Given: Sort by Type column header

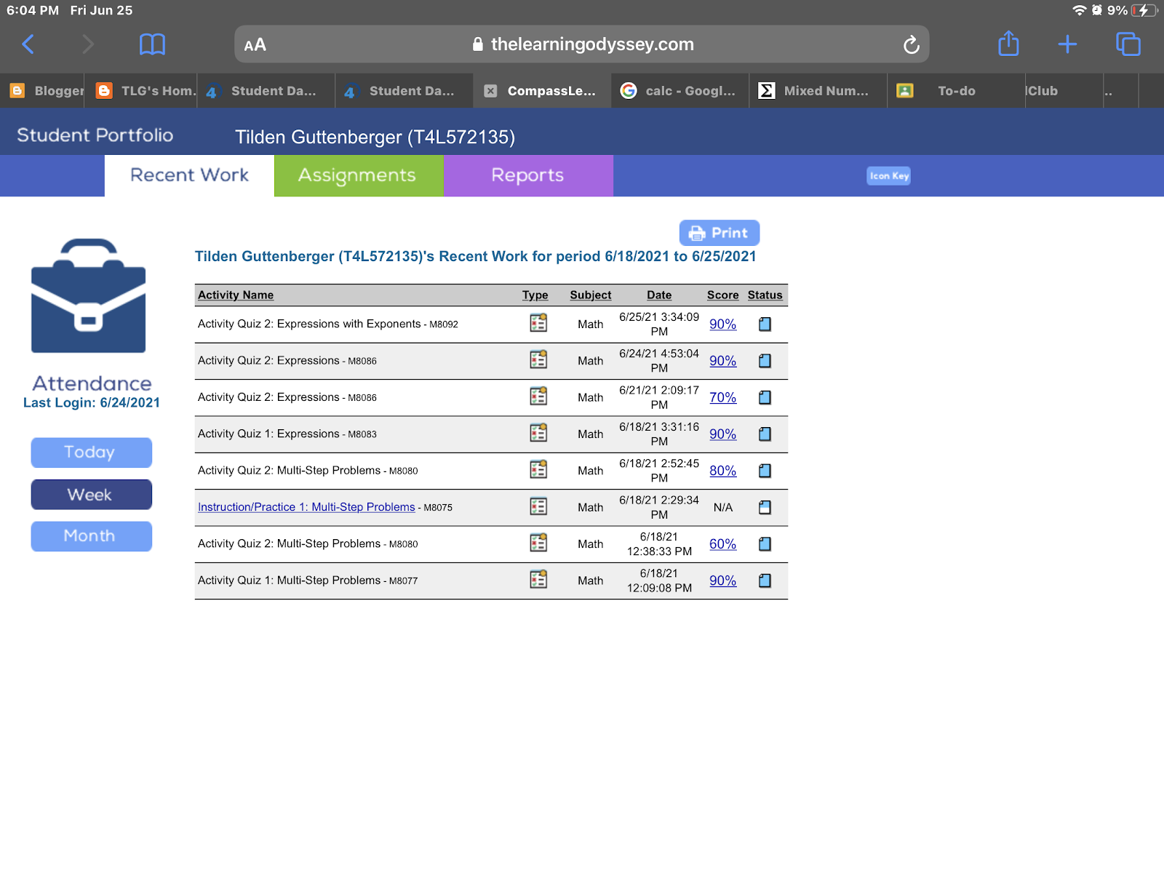Looking at the screenshot, I should (535, 295).
